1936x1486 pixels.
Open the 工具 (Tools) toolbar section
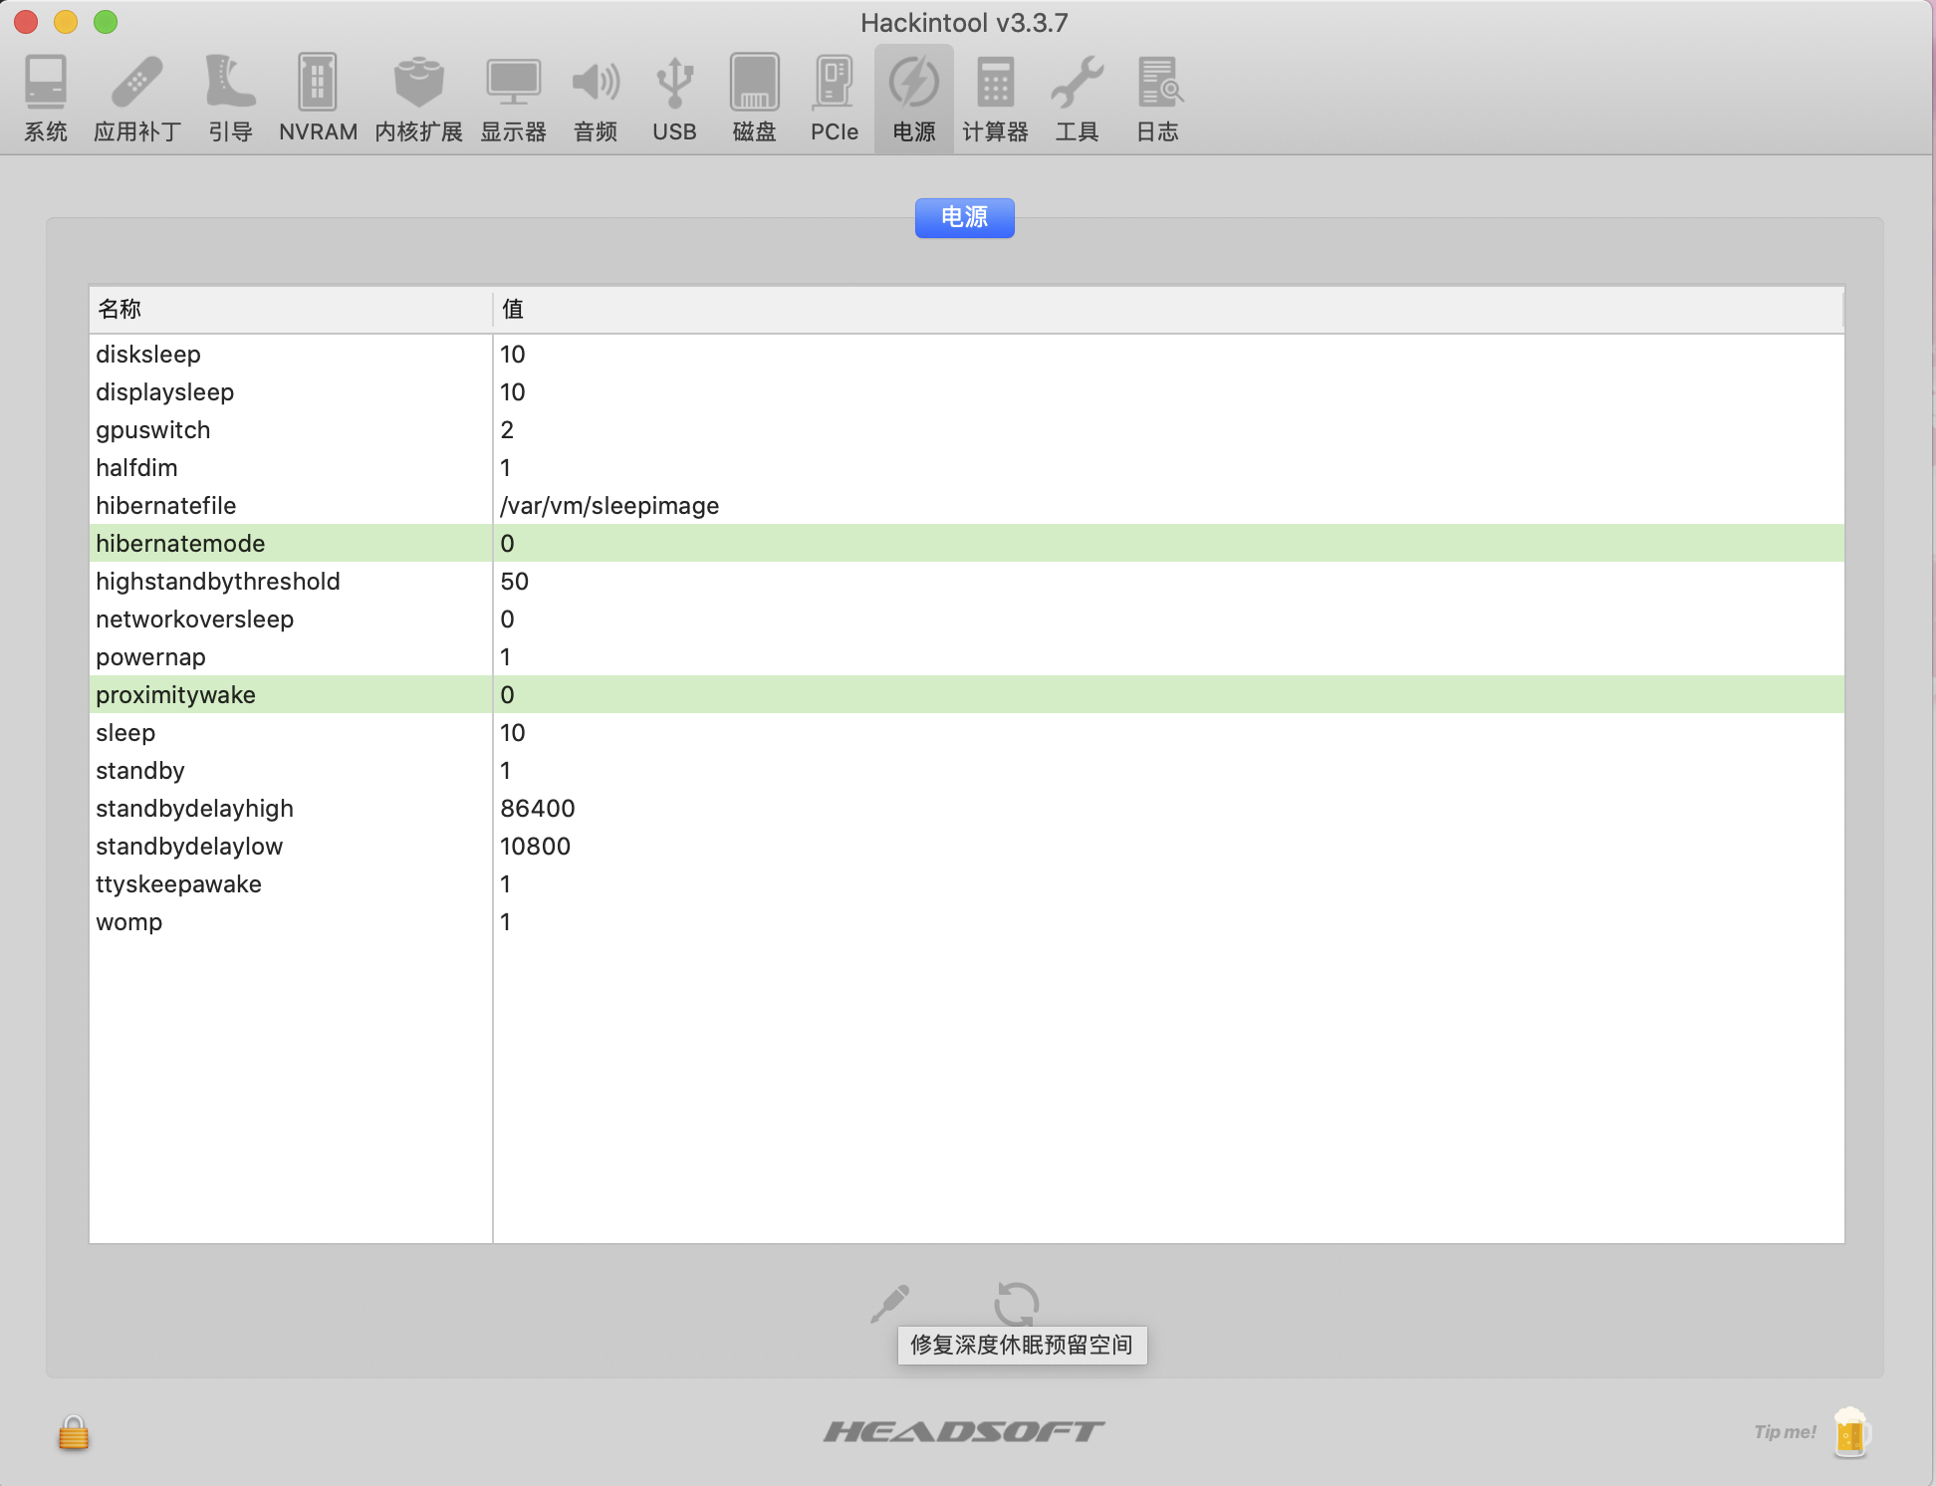pos(1077,99)
